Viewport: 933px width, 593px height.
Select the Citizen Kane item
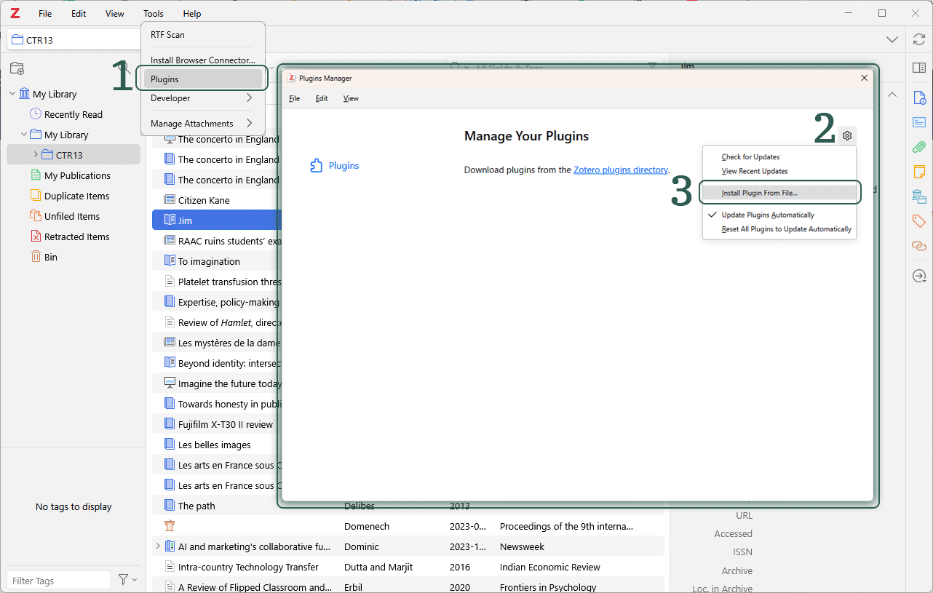tap(215, 200)
